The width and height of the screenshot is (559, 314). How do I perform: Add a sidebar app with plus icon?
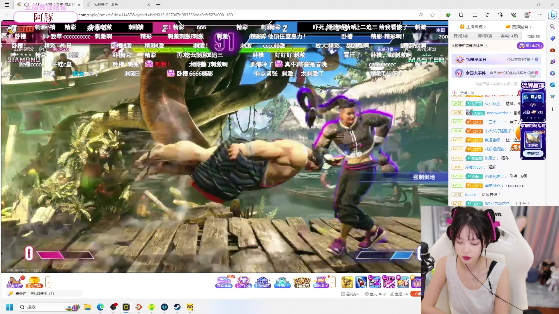[x=552, y=109]
